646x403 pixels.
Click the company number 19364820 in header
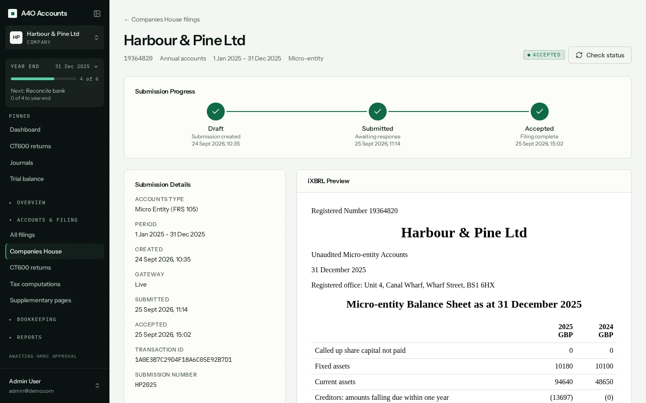coord(138,59)
